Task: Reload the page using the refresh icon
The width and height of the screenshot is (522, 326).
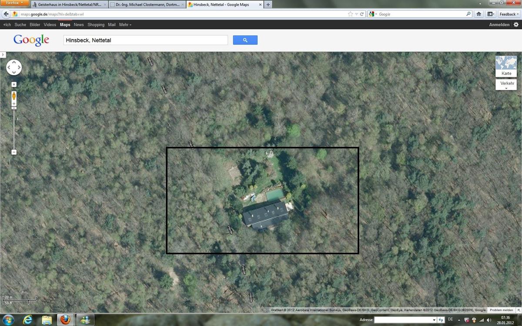Action: click(361, 14)
